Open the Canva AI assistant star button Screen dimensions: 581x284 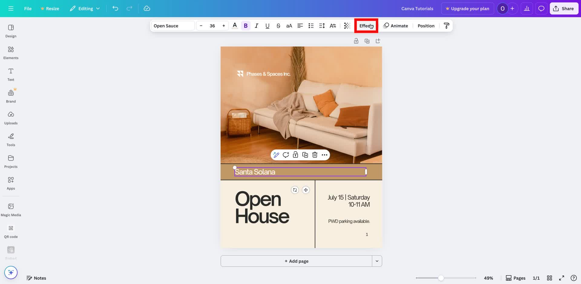[x=11, y=272]
